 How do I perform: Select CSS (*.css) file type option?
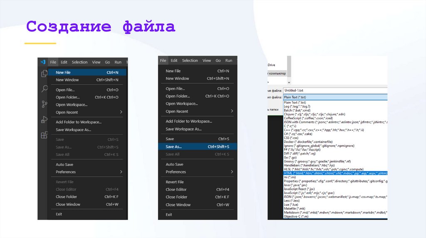click(x=335, y=138)
